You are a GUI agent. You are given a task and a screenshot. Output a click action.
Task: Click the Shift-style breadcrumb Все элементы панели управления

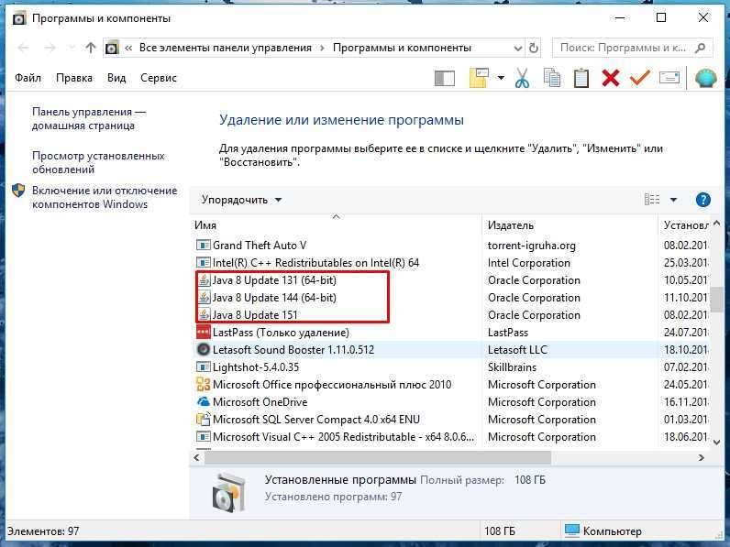pyautogui.click(x=226, y=48)
